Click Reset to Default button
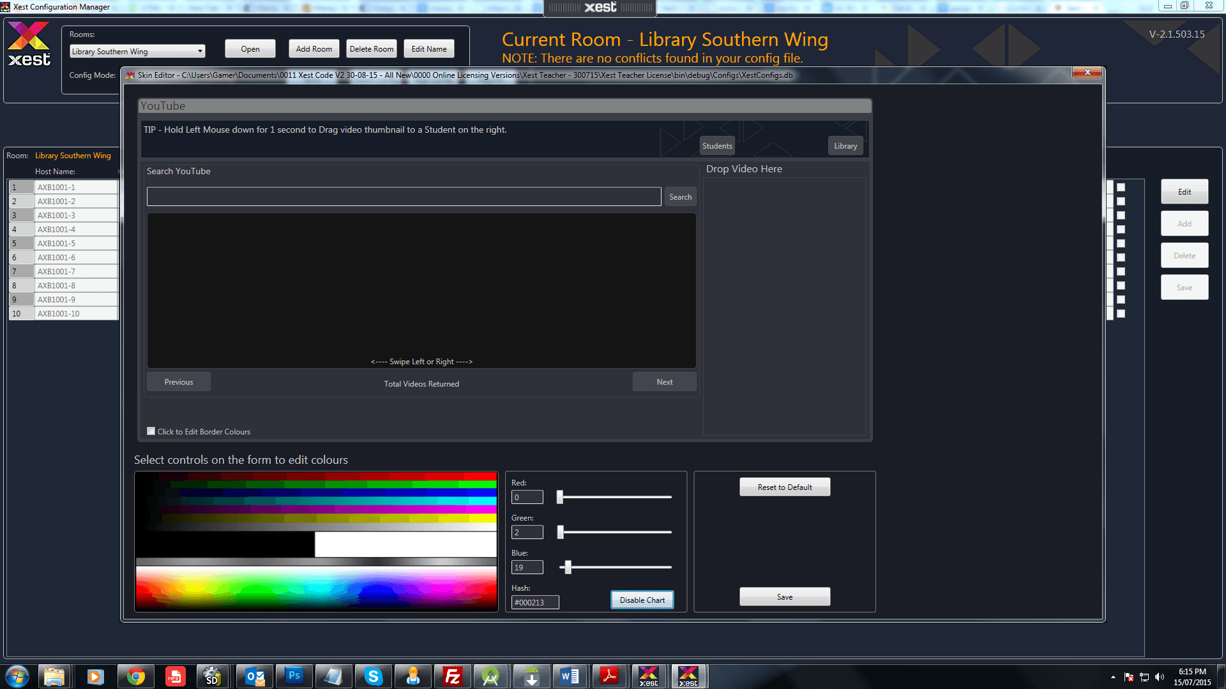Viewport: 1226px width, 689px height. [785, 486]
